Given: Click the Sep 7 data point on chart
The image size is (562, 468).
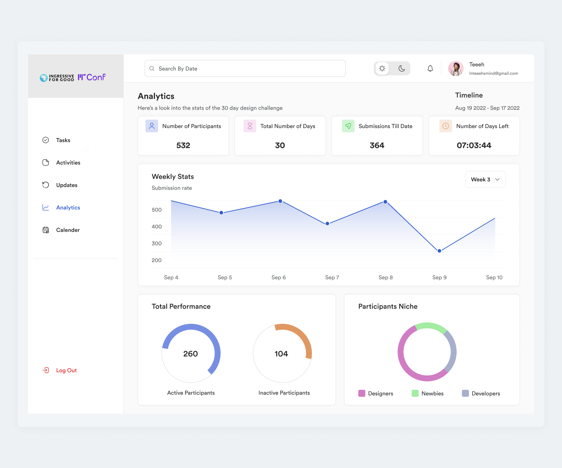Looking at the screenshot, I should (x=327, y=223).
